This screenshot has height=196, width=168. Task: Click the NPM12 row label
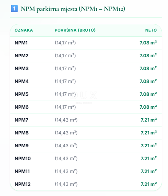point(23,184)
